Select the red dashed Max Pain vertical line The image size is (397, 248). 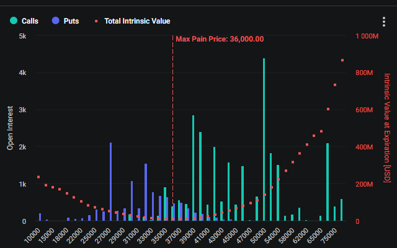(172, 124)
